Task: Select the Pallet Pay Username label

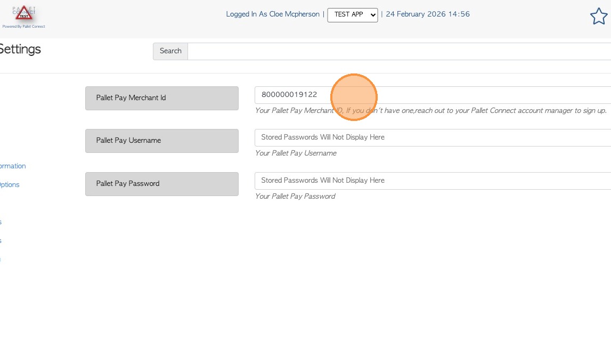Action: (161, 141)
